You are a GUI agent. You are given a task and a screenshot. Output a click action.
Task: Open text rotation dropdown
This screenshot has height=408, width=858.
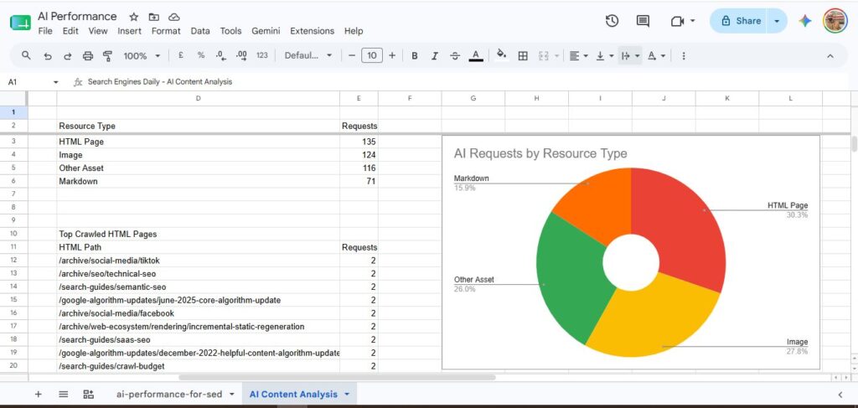point(656,56)
